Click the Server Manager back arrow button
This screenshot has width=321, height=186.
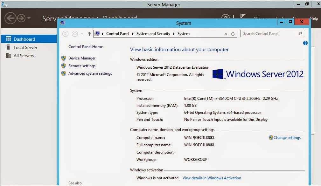tap(10, 18)
